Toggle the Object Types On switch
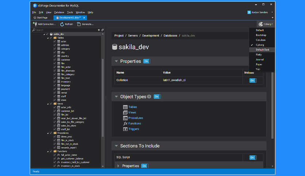This screenshot has height=176, width=305. click(x=157, y=96)
